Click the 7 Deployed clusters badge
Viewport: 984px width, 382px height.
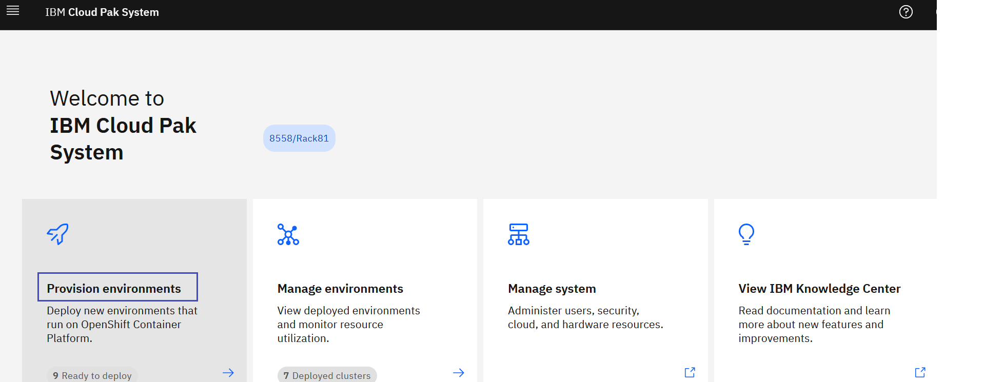[327, 375]
